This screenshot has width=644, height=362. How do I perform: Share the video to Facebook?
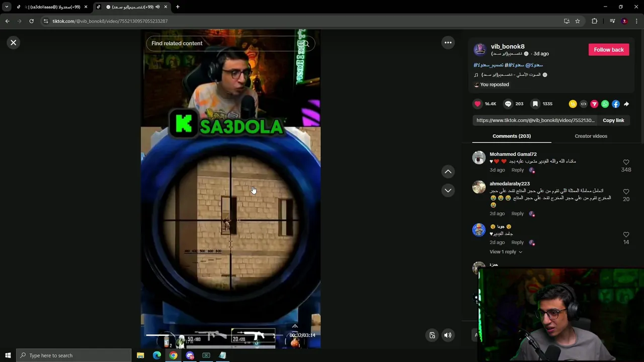616,104
